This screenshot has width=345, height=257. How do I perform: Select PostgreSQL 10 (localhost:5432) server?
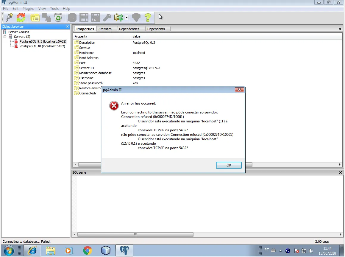(x=42, y=46)
